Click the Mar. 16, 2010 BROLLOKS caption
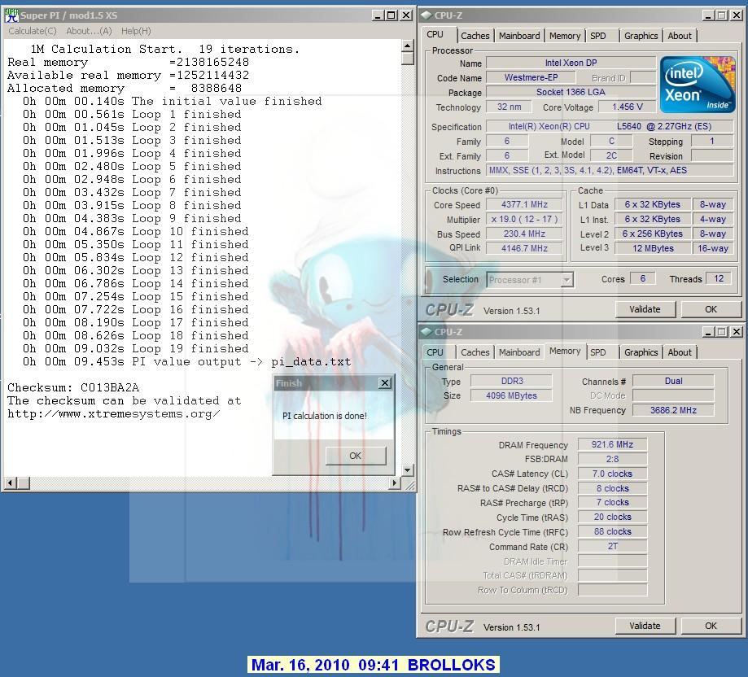 click(x=373, y=665)
